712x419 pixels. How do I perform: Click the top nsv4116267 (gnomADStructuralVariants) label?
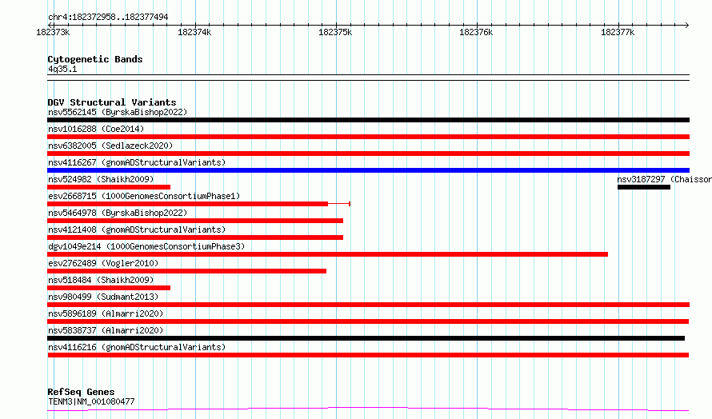(137, 162)
